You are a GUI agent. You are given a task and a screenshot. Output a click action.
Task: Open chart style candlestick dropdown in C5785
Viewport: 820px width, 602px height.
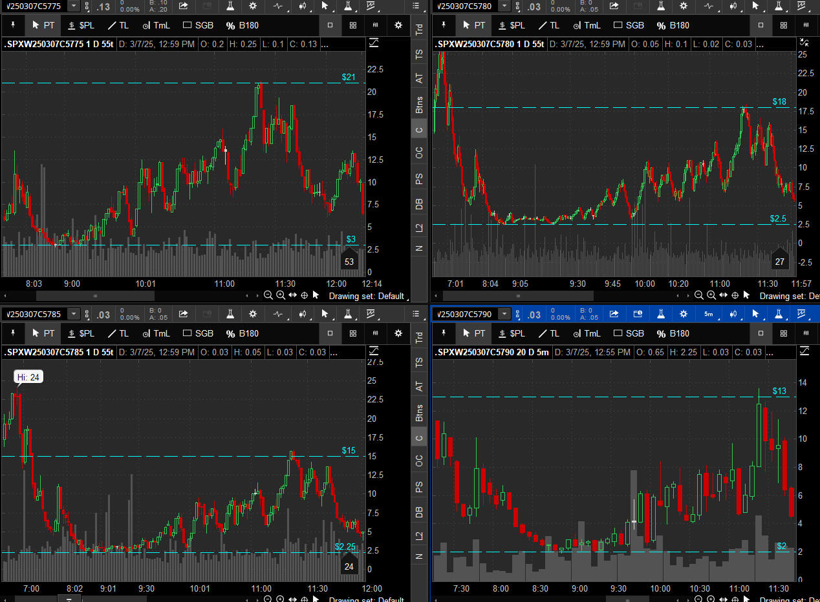pyautogui.click(x=302, y=315)
